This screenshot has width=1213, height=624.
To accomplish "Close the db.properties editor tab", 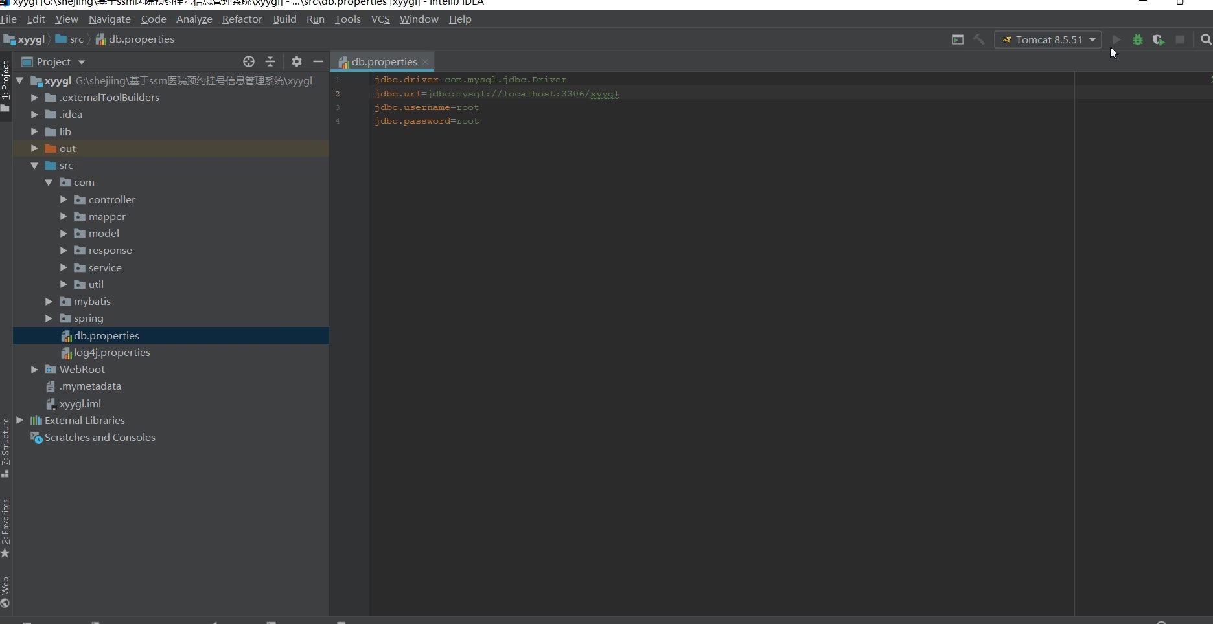I will (x=426, y=62).
